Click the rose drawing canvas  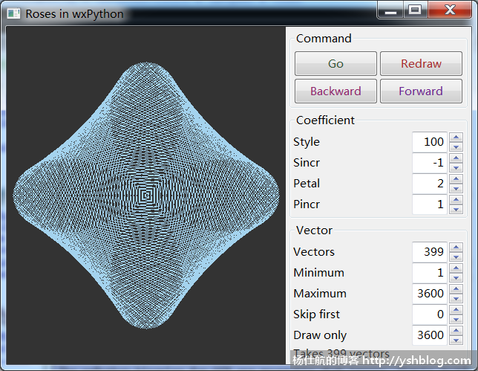145,196
